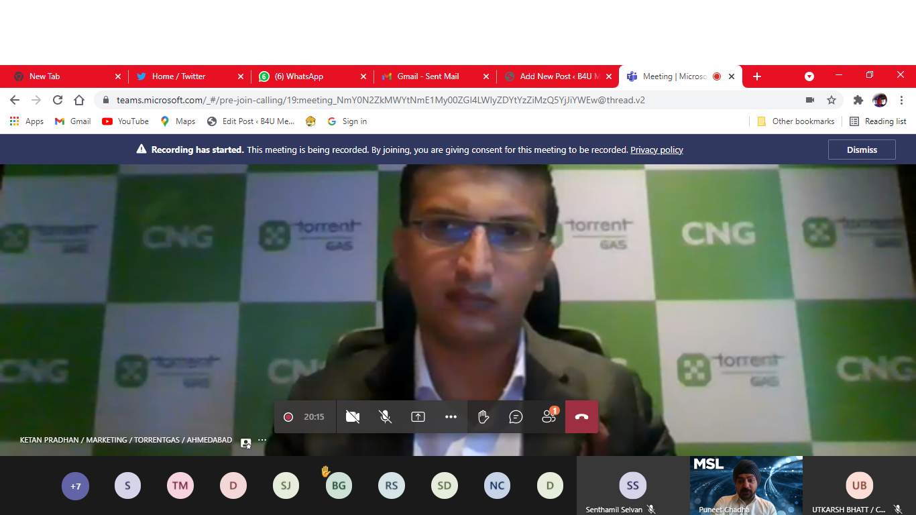Click the red recording indicator dot
The height and width of the screenshot is (515, 916).
288,417
